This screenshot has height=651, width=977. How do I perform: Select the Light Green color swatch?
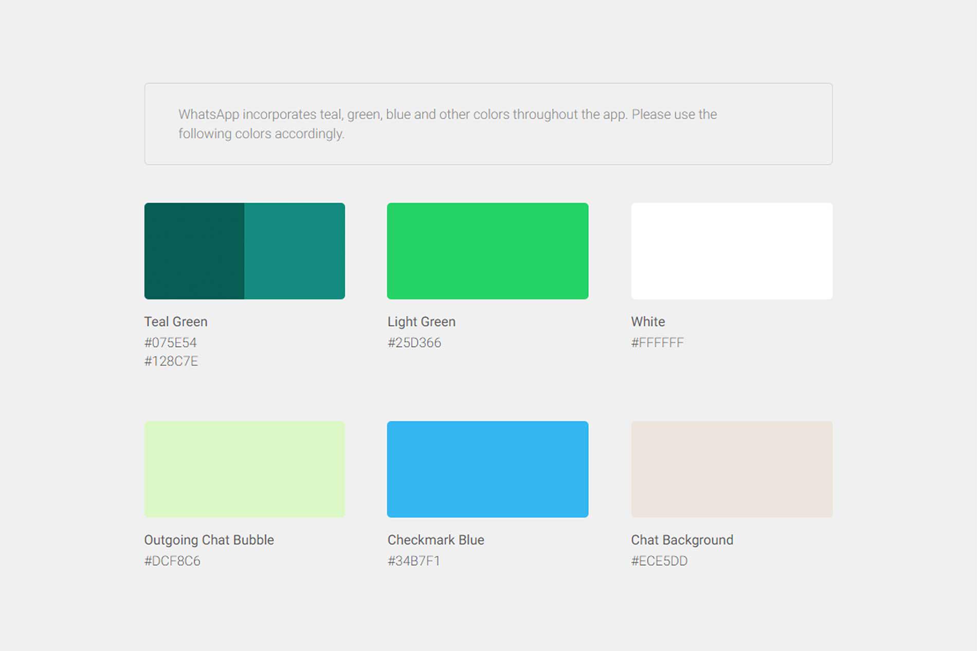tap(487, 251)
